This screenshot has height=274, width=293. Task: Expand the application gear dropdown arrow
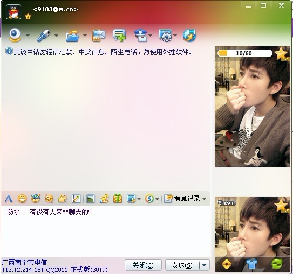tap(175, 35)
